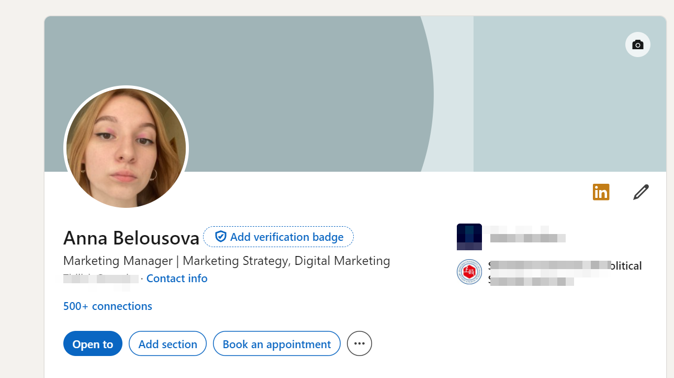
Task: Click the round red school emblem logo
Action: [469, 272]
